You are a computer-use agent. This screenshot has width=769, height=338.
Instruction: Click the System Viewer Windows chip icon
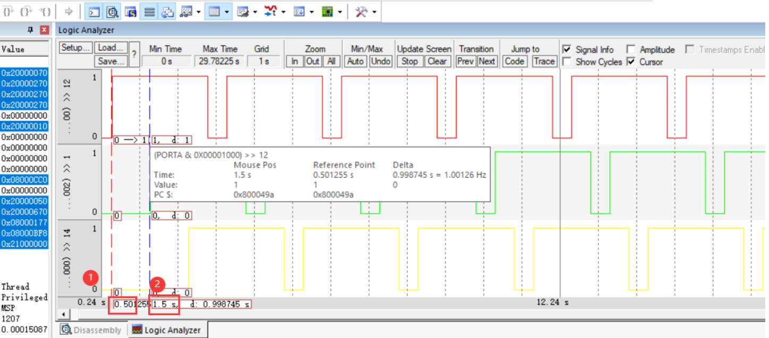(328, 12)
